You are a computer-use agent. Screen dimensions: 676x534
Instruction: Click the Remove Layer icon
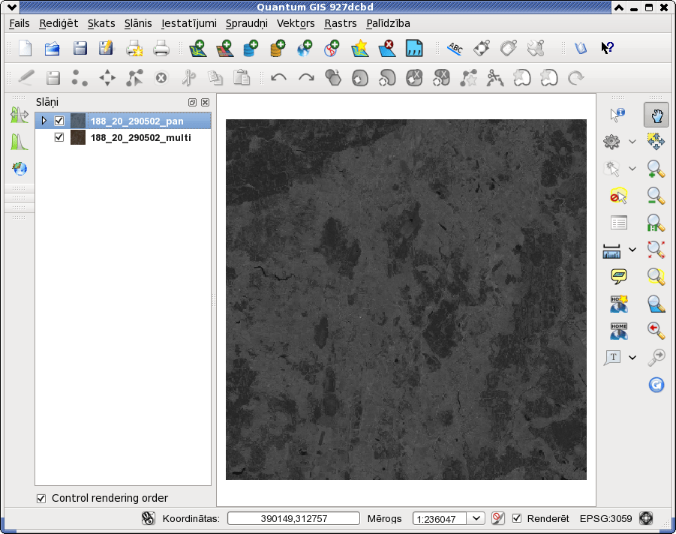point(387,48)
